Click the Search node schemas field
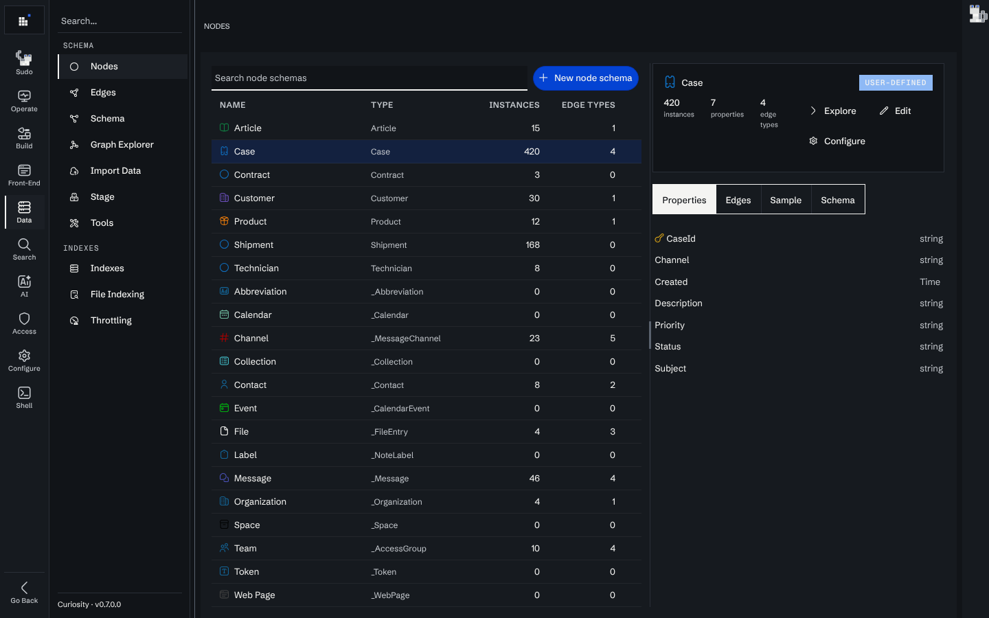Image resolution: width=989 pixels, height=618 pixels. [x=370, y=78]
